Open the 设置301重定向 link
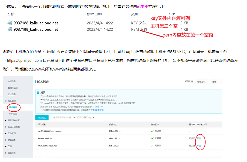Image resolution: width=247 pixels, height=162 pixels. 97,110
